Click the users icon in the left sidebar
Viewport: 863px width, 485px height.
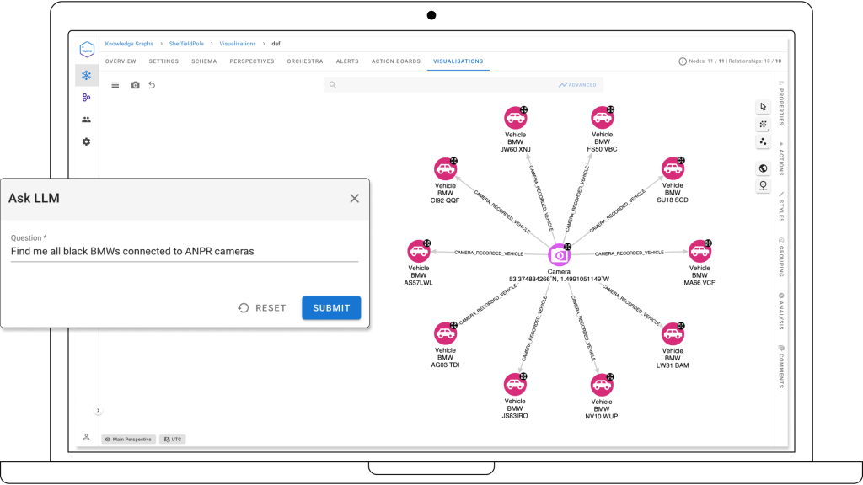point(86,119)
